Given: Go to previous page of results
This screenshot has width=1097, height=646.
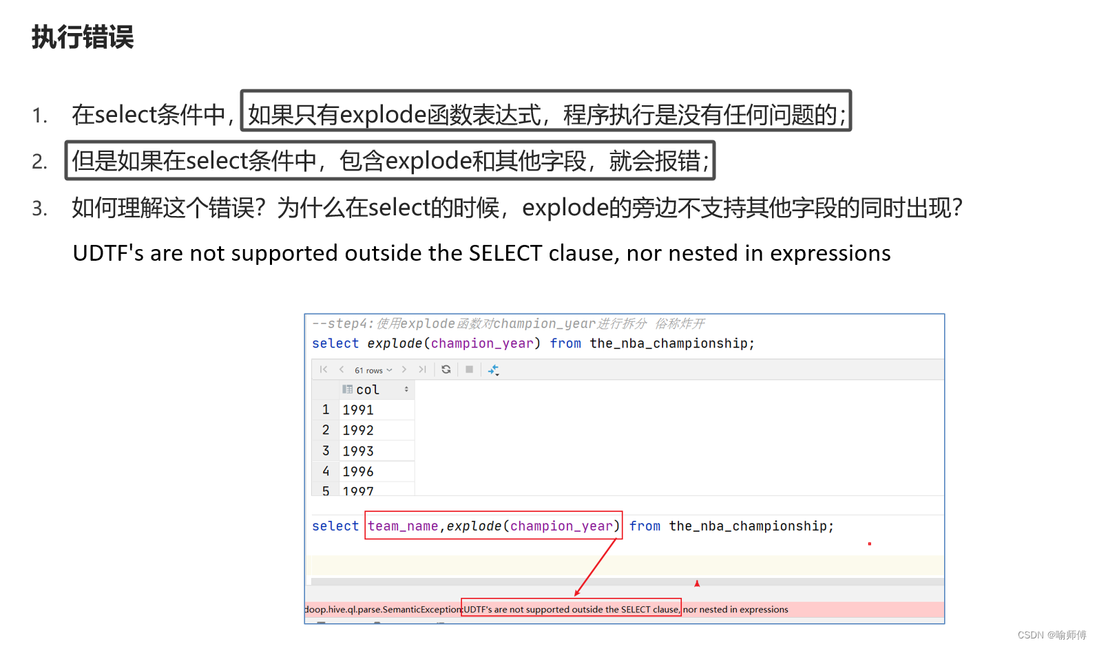Looking at the screenshot, I should pos(341,369).
